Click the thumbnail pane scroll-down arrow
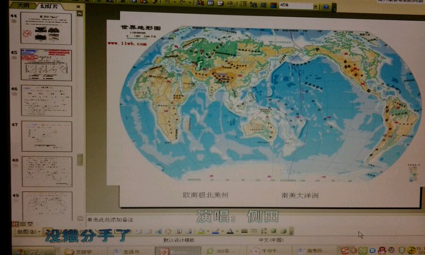Viewport: 425px width, 255px height. click(x=80, y=218)
